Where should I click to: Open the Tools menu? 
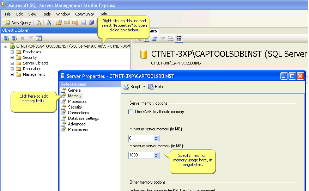[x=46, y=14]
